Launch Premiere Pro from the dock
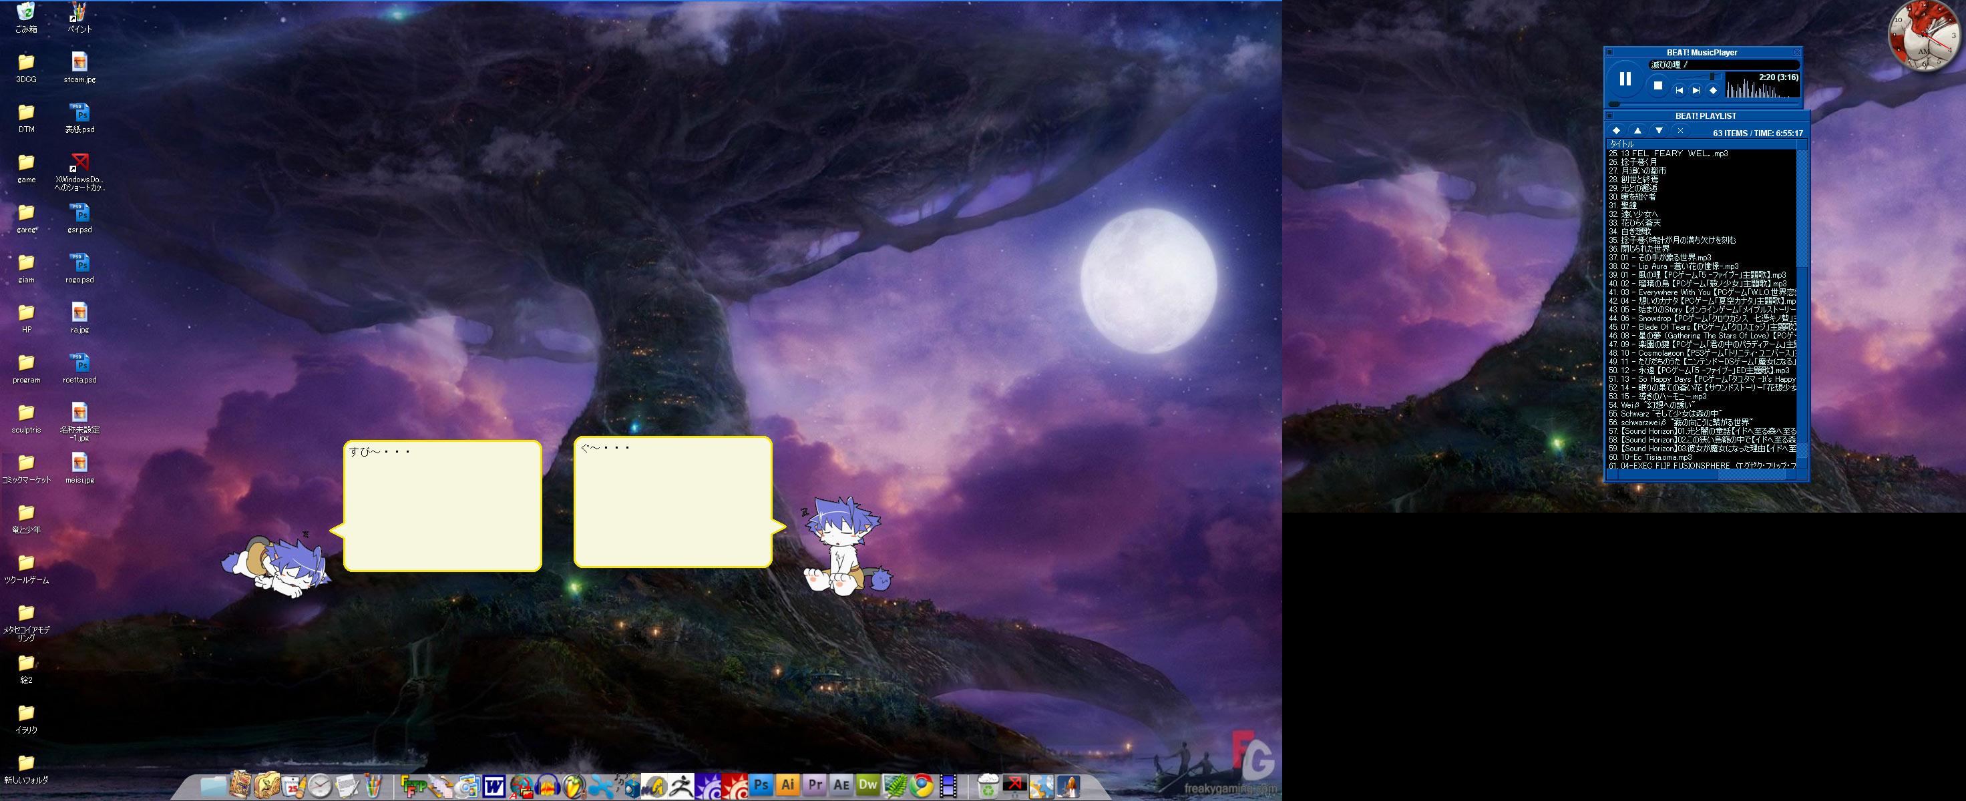The image size is (1966, 801). [x=814, y=785]
